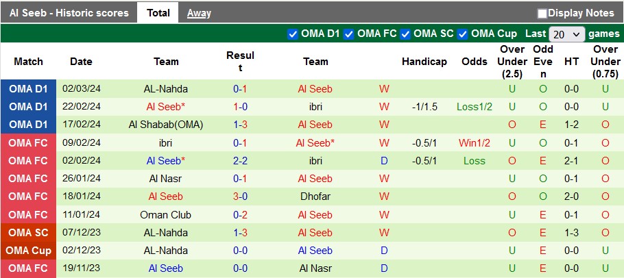This screenshot has height=278, width=624.
Task: Uncheck the OMA Cup filter checkbox
Action: pyautogui.click(x=463, y=34)
